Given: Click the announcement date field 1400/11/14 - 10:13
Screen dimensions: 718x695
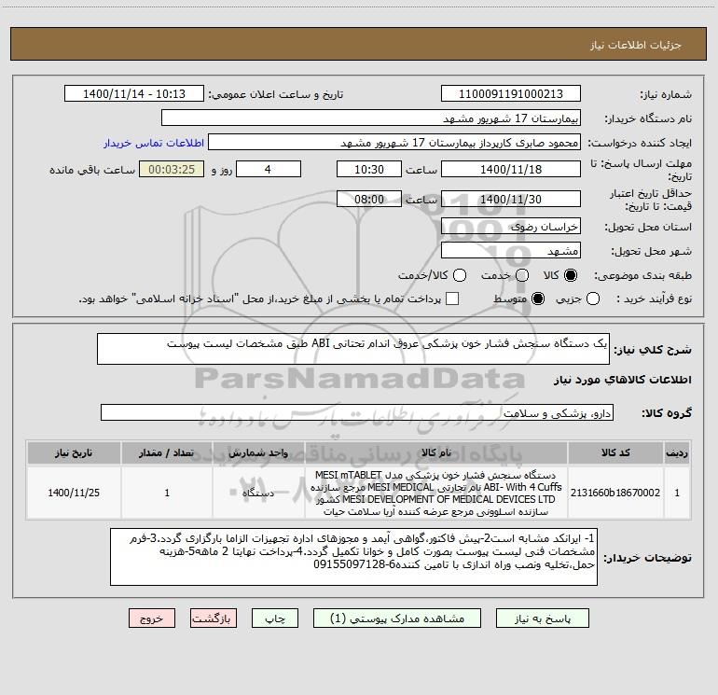Looking at the screenshot, I should tap(134, 93).
